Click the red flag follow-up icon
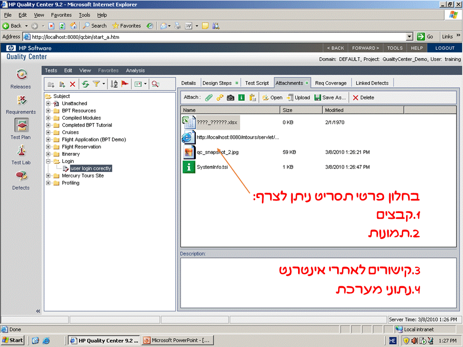 pos(125,84)
